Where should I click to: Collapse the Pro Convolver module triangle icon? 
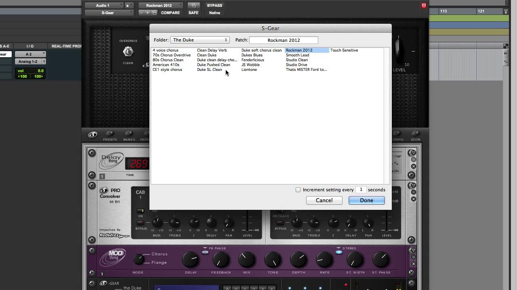pyautogui.click(x=414, y=186)
